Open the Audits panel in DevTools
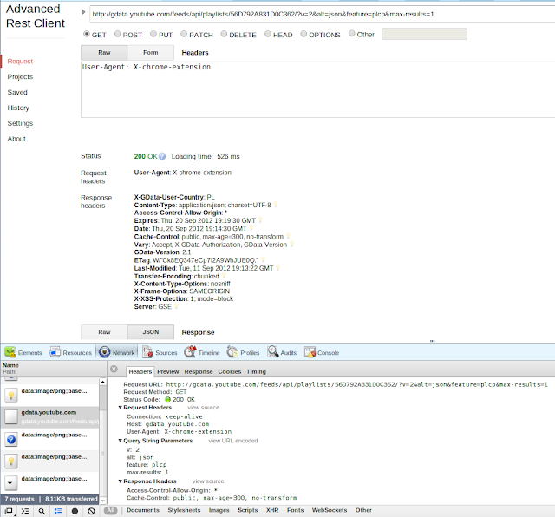This screenshot has width=555, height=517. [282, 352]
